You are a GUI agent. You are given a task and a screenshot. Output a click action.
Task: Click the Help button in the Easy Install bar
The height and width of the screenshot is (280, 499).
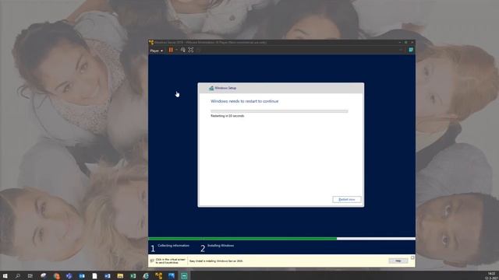coord(398,261)
